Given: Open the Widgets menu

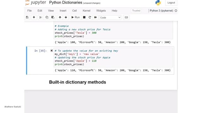Looking at the screenshot, I should click(x=101, y=11).
